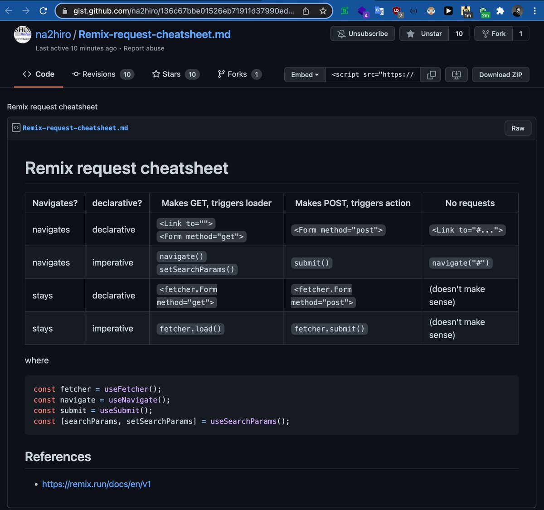Open the Extensions puzzle piece menu
Viewport: 544px width, 510px height.
(x=500, y=11)
